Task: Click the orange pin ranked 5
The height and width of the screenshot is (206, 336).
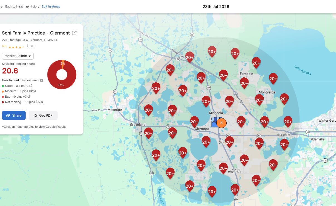Action: (x=222, y=123)
